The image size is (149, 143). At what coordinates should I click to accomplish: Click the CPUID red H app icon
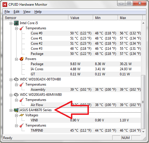5,5
